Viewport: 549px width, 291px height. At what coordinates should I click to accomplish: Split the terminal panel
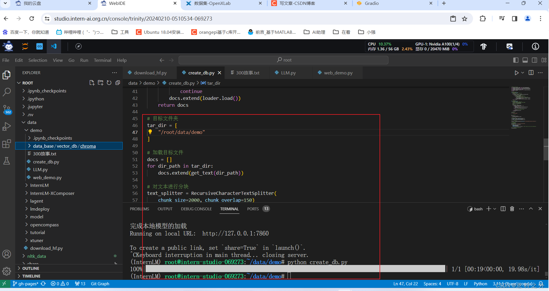click(503, 209)
